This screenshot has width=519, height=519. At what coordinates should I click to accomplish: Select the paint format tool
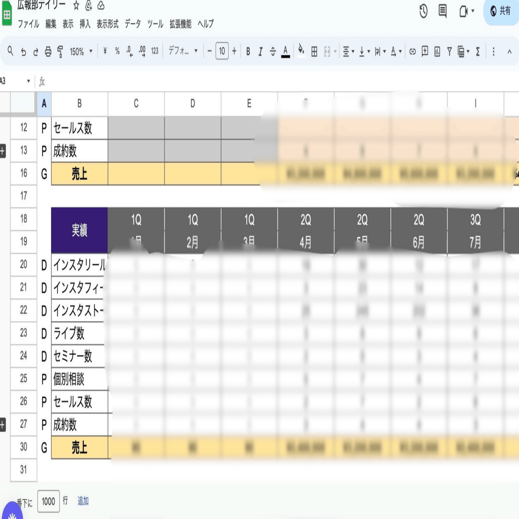pyautogui.click(x=60, y=51)
